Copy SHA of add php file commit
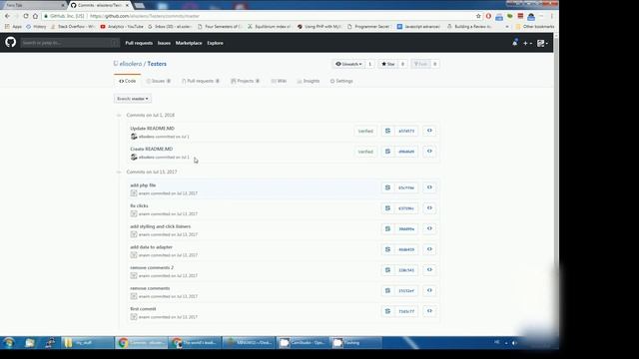The image size is (639, 359). point(387,187)
